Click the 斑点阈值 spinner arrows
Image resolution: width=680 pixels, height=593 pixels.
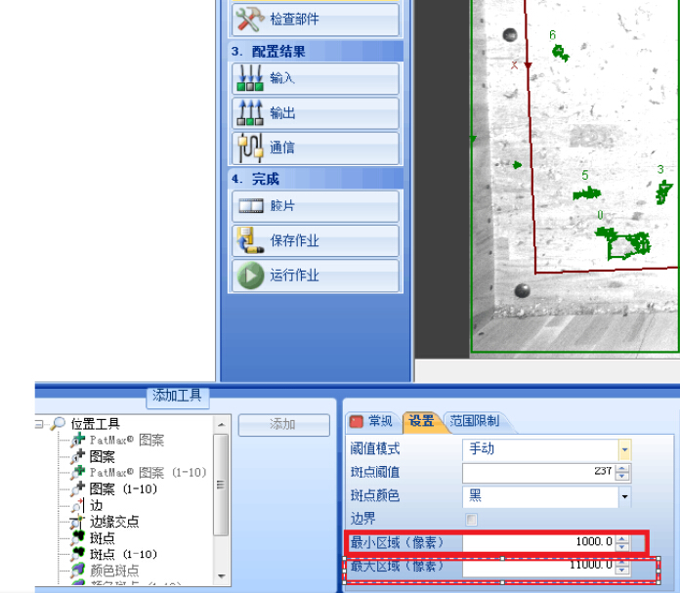coord(623,473)
